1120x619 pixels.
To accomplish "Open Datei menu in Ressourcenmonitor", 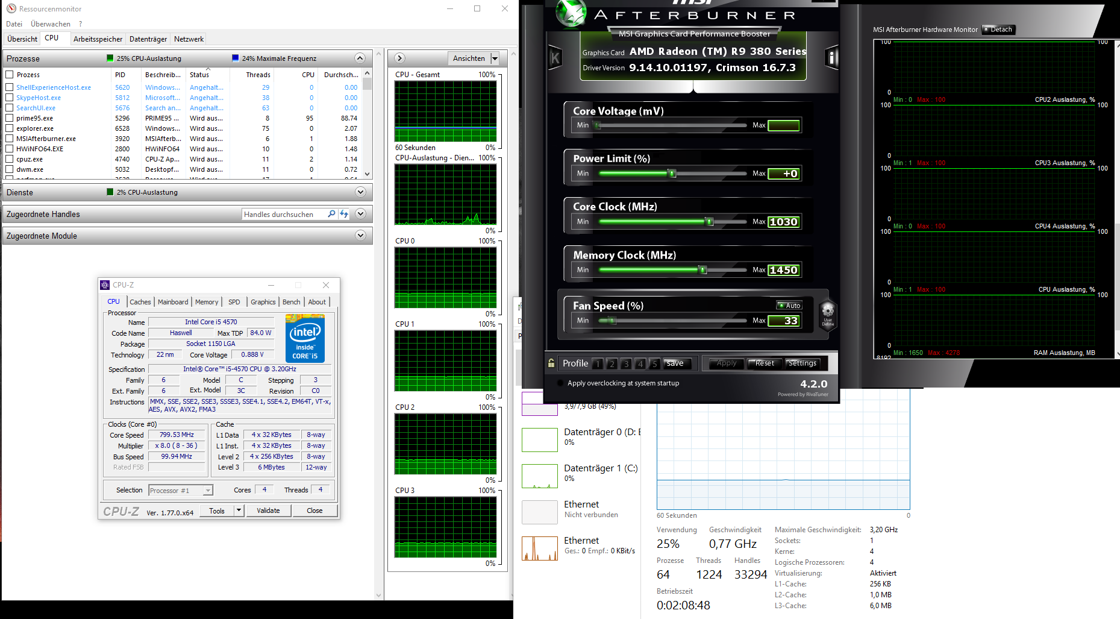I will [x=14, y=24].
